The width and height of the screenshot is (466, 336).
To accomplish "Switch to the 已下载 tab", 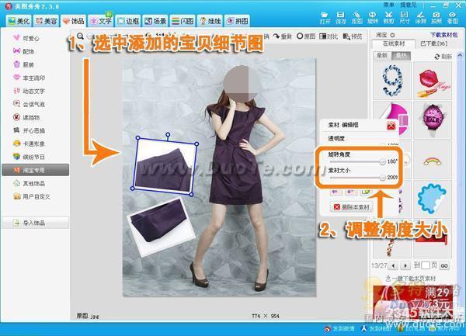I will [433, 43].
